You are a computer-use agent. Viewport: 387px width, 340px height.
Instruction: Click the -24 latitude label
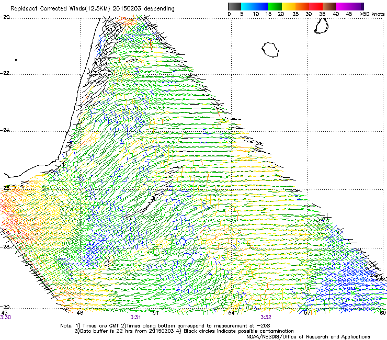5,130
